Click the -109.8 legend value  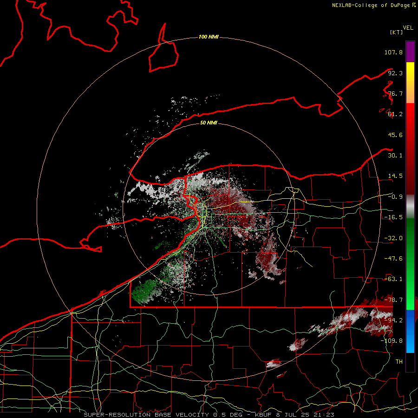392,341
